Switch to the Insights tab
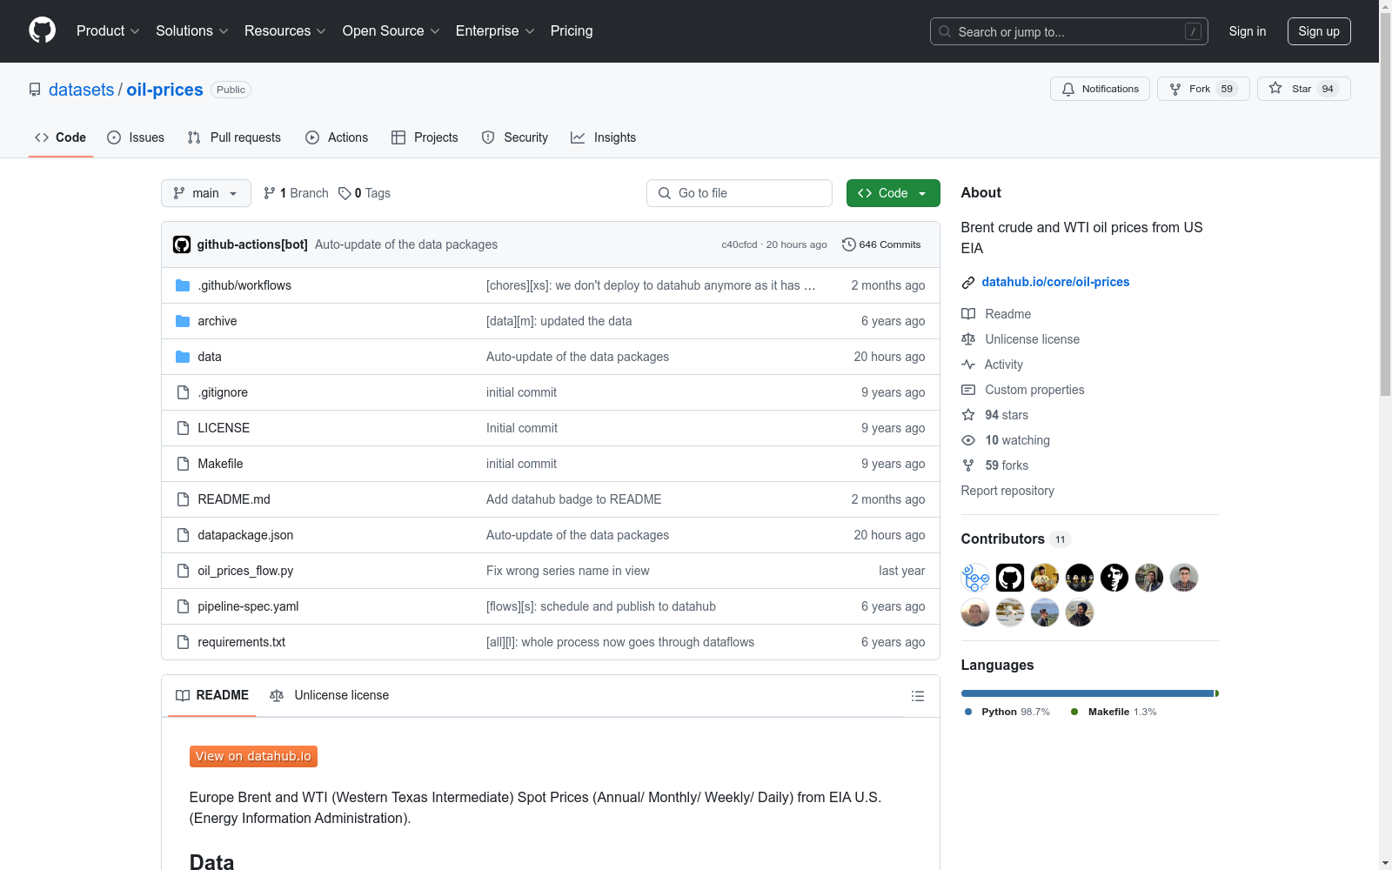Screen dimensions: 1392x870 click(604, 137)
